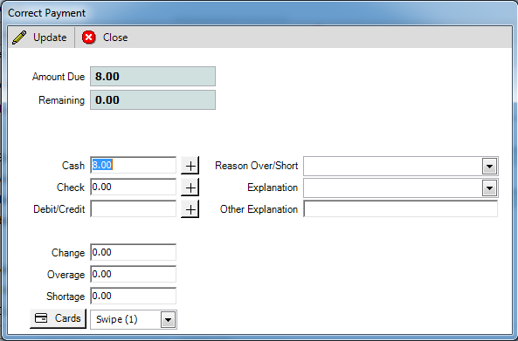The width and height of the screenshot is (518, 341).
Task: Focus the Check amount field
Action: point(133,187)
